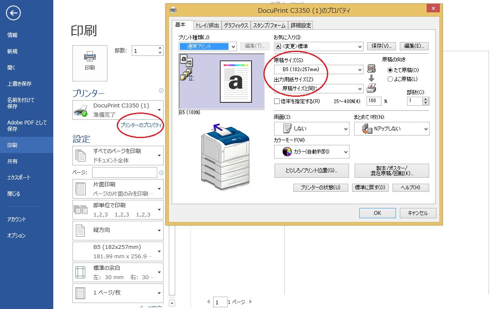Click the duplex しない page icon

tap(287, 129)
